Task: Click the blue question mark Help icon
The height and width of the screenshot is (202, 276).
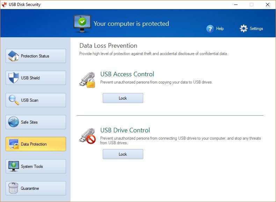Action: 210,29
